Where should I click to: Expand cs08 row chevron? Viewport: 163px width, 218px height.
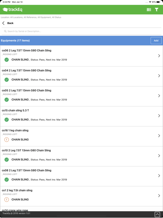coord(159,176)
